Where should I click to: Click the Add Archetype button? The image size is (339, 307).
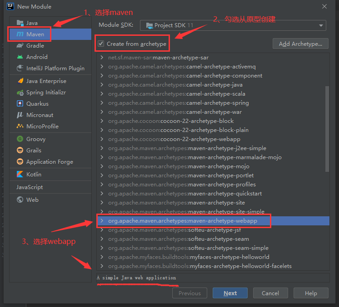click(300, 44)
